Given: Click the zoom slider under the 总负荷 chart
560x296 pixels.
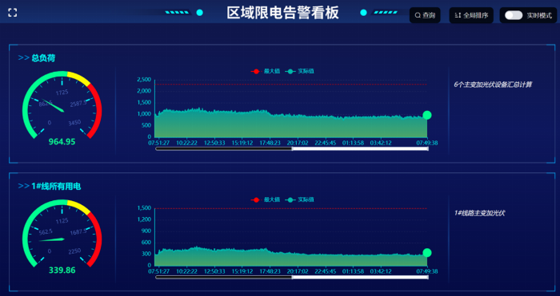Looking at the screenshot, I should point(292,148).
